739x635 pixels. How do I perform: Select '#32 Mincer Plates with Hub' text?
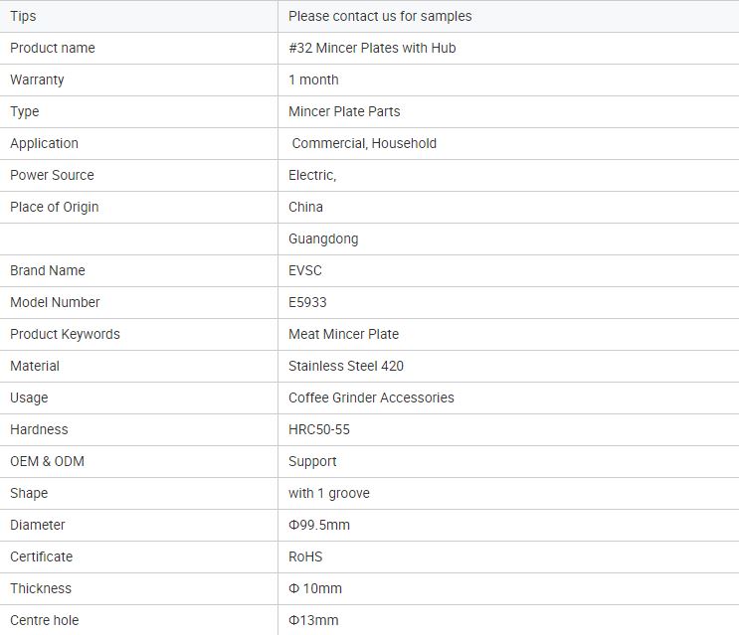pyautogui.click(x=372, y=48)
